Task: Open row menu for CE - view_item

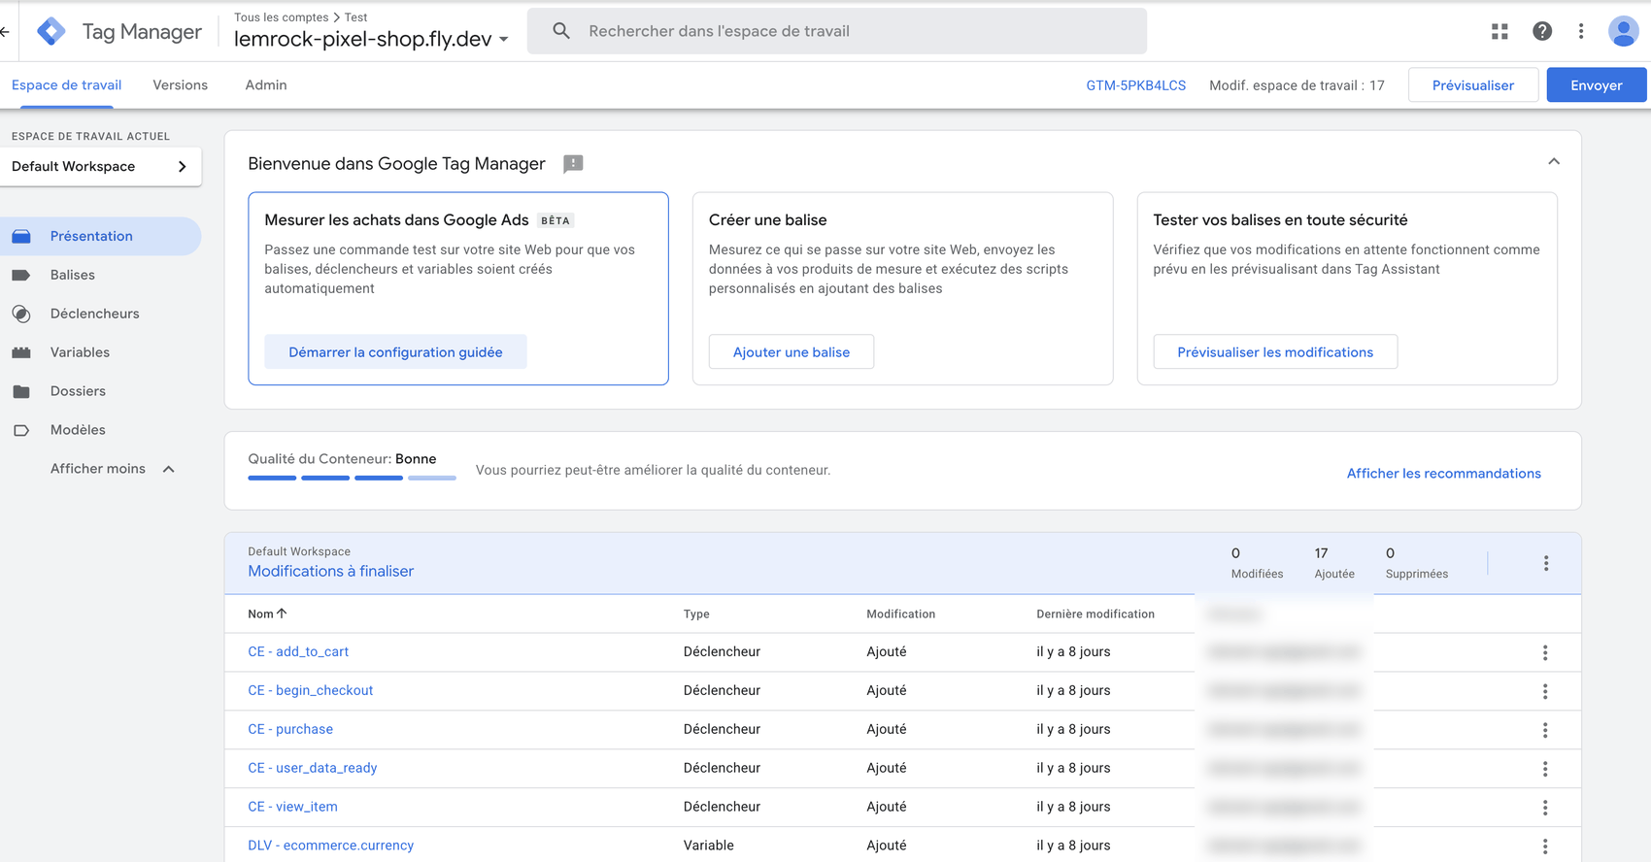Action: tap(1545, 808)
